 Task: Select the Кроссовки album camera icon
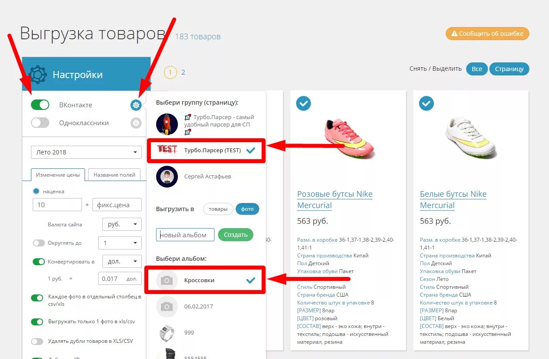167,280
